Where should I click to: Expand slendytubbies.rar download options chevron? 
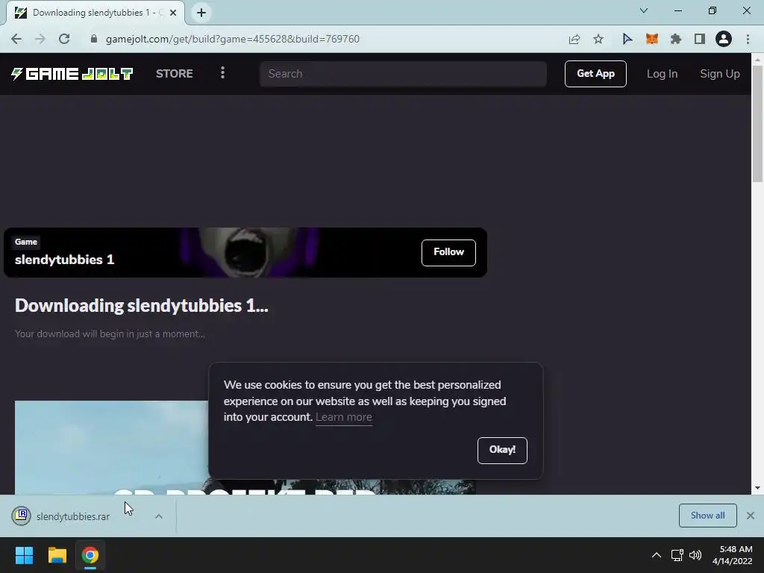[159, 516]
